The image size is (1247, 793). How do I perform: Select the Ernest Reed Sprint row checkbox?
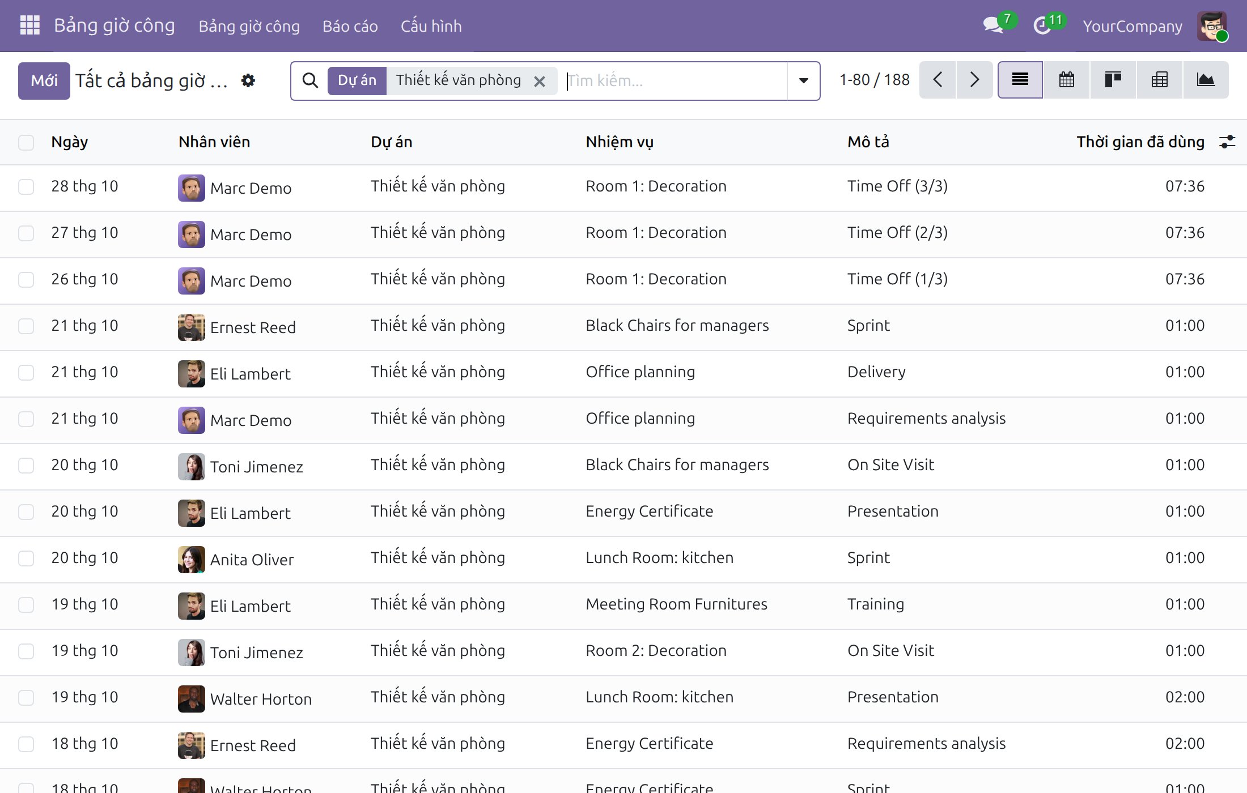click(26, 326)
